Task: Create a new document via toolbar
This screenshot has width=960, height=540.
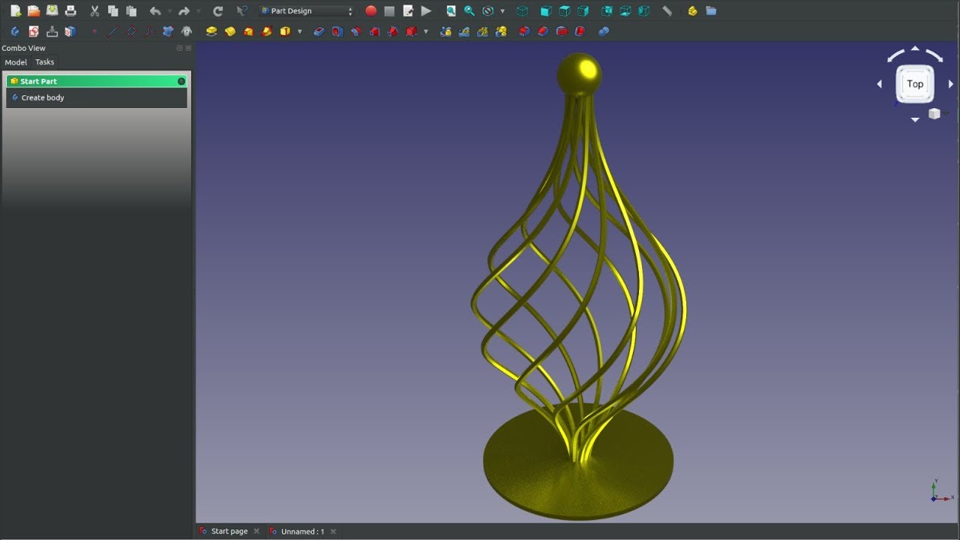Action: coord(16,11)
